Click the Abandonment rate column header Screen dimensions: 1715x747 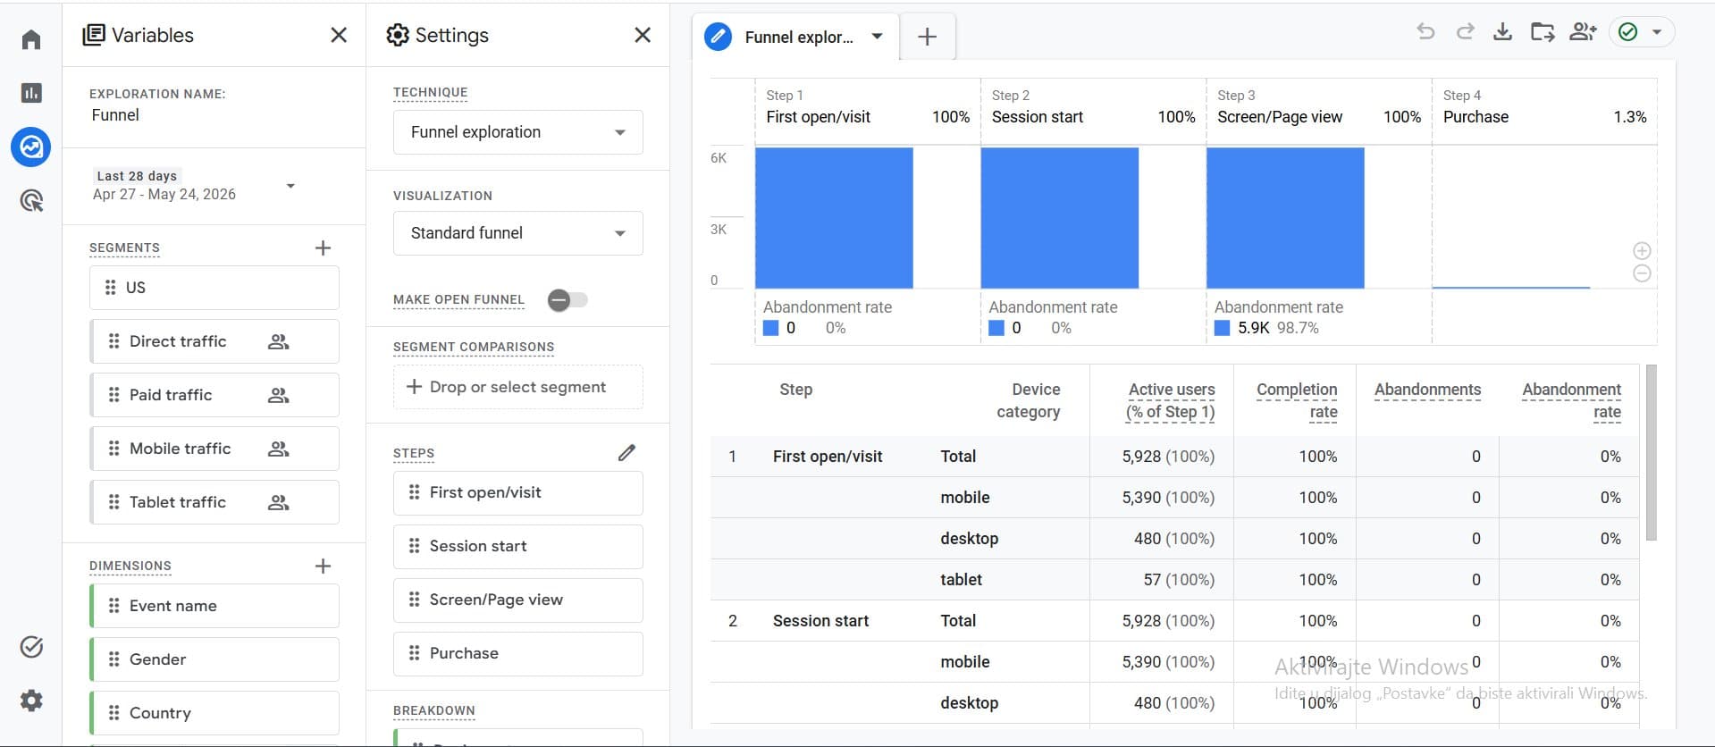1571,400
